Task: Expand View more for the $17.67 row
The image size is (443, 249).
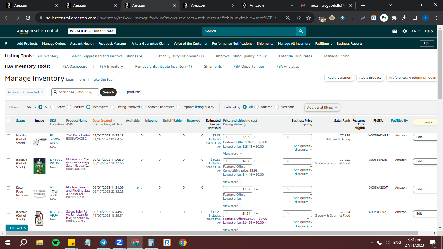Action: [x=233, y=206]
